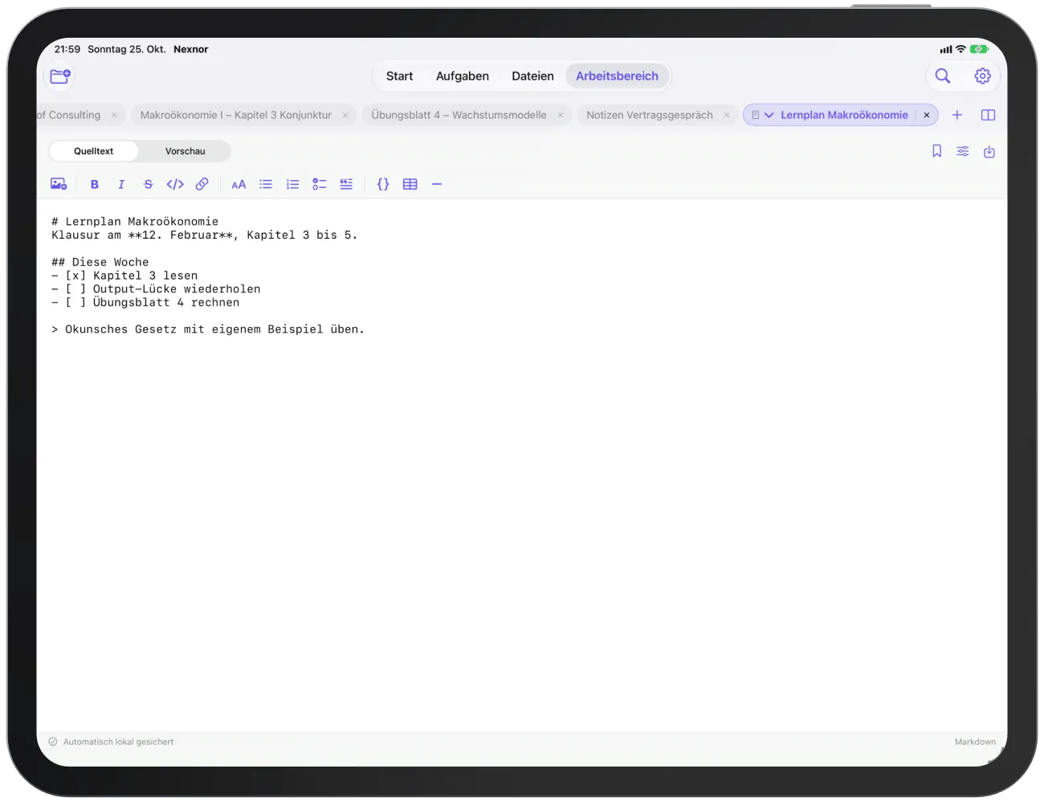Open the settings gear

[982, 76]
